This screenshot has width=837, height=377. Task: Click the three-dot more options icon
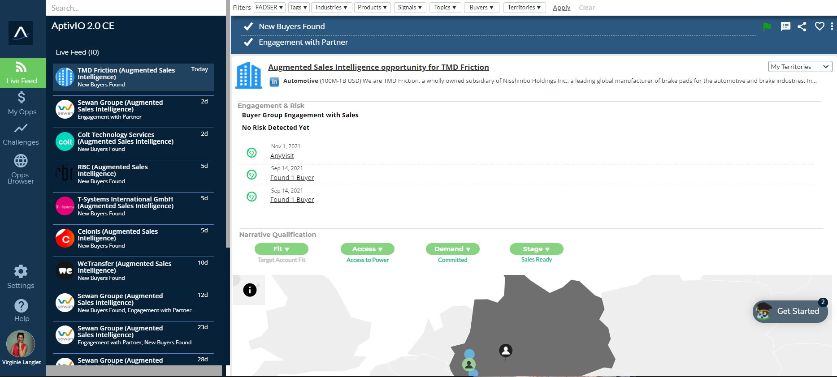tap(832, 26)
